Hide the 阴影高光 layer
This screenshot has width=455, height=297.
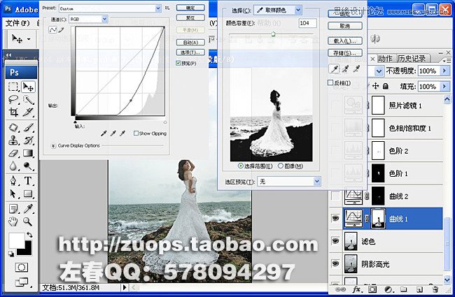coord(335,263)
